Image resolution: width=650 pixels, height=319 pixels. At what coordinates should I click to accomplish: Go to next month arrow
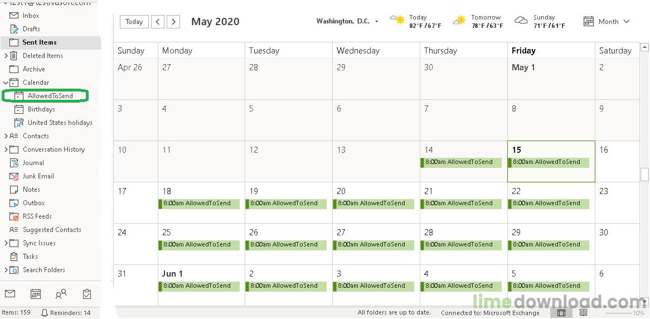point(173,22)
